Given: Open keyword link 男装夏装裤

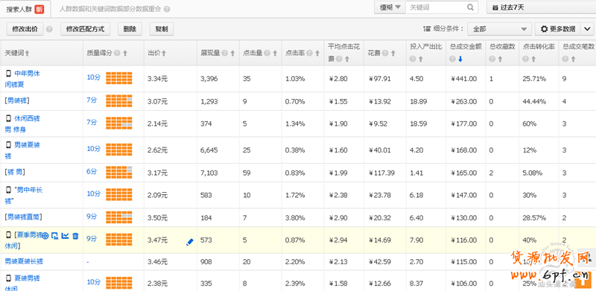Looking at the screenshot, I should pos(23,150).
